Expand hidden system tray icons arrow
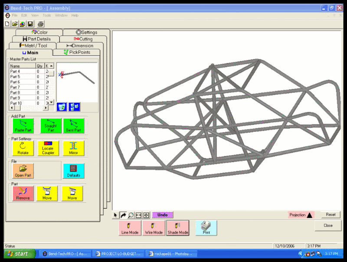The width and height of the screenshot is (347, 262). [x=300, y=254]
